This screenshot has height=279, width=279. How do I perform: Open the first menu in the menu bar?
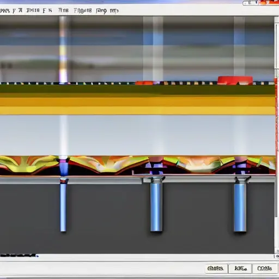[x=4, y=11]
